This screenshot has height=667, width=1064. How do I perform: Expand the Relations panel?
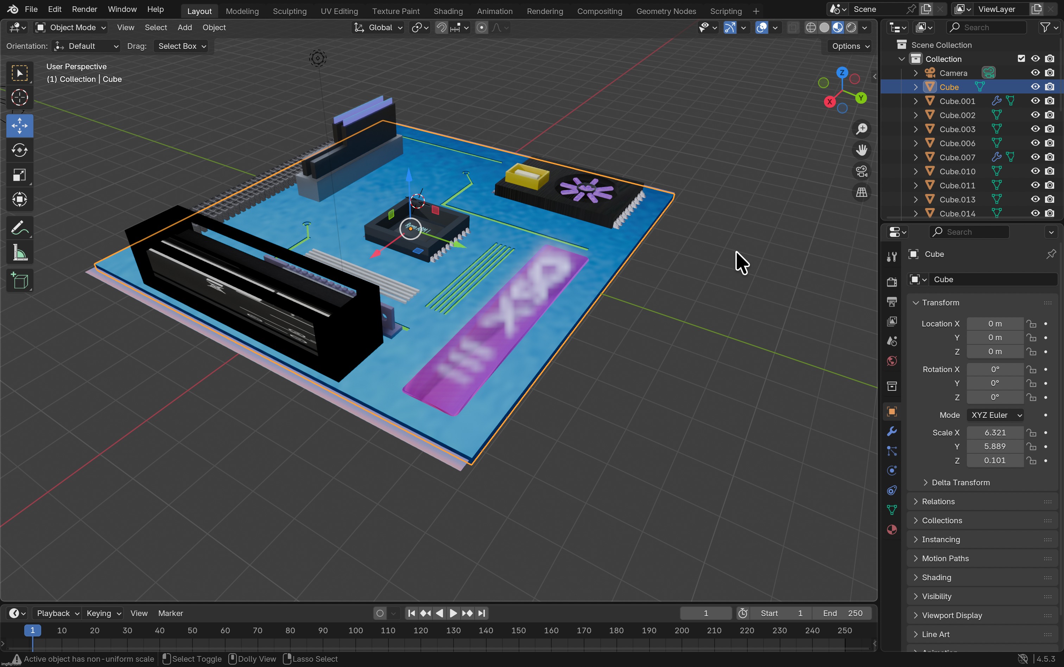point(938,501)
